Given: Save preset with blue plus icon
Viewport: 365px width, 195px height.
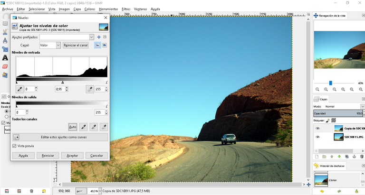Looking at the screenshot, I should 99,37.
